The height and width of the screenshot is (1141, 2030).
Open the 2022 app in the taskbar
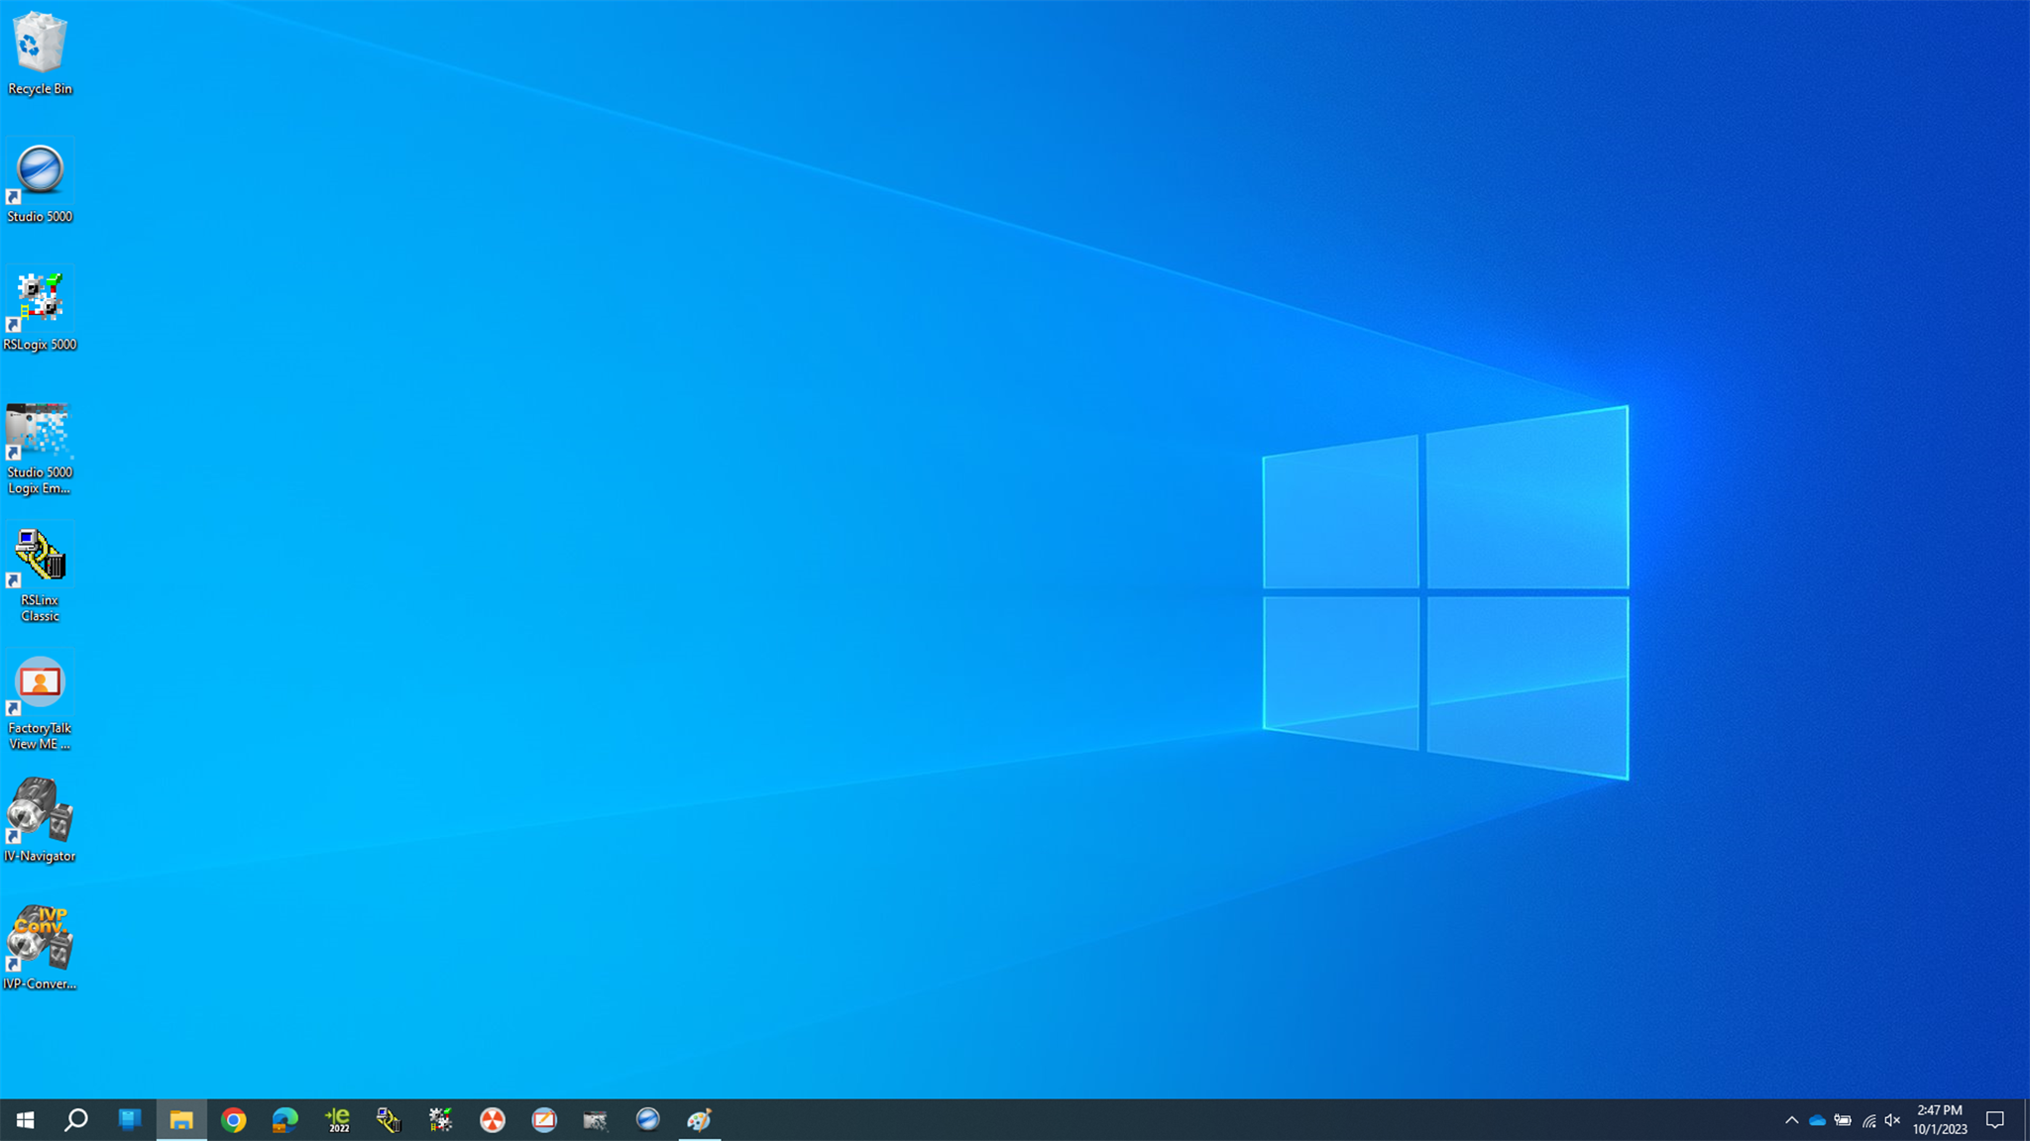tap(338, 1120)
